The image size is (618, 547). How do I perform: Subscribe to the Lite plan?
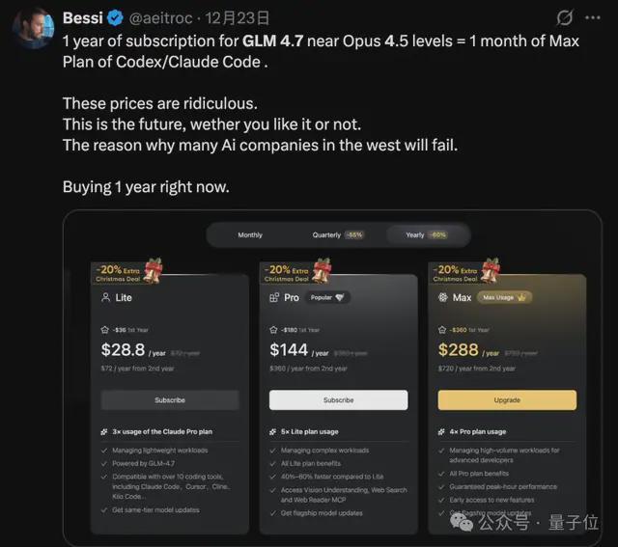click(169, 399)
